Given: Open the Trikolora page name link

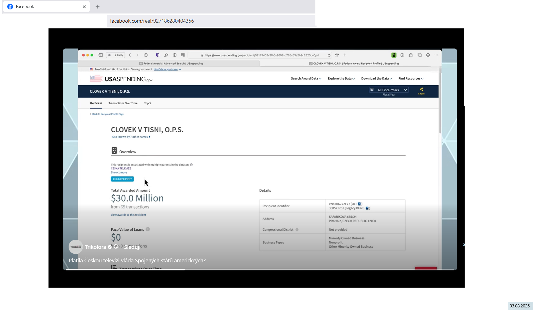Looking at the screenshot, I should [95, 247].
